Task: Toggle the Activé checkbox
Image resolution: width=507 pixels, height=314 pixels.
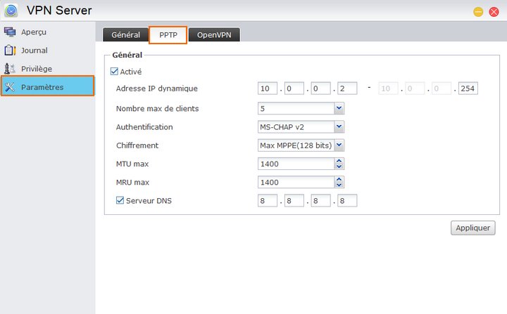Action: pos(114,72)
